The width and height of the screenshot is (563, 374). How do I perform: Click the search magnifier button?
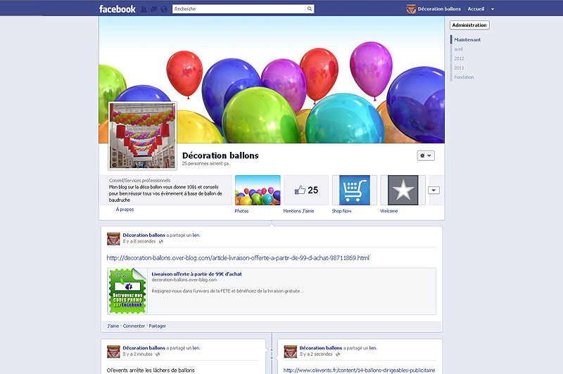pos(310,9)
